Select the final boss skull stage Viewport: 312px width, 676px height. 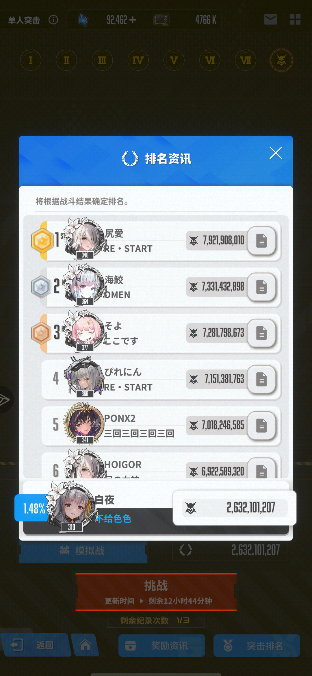point(281,60)
